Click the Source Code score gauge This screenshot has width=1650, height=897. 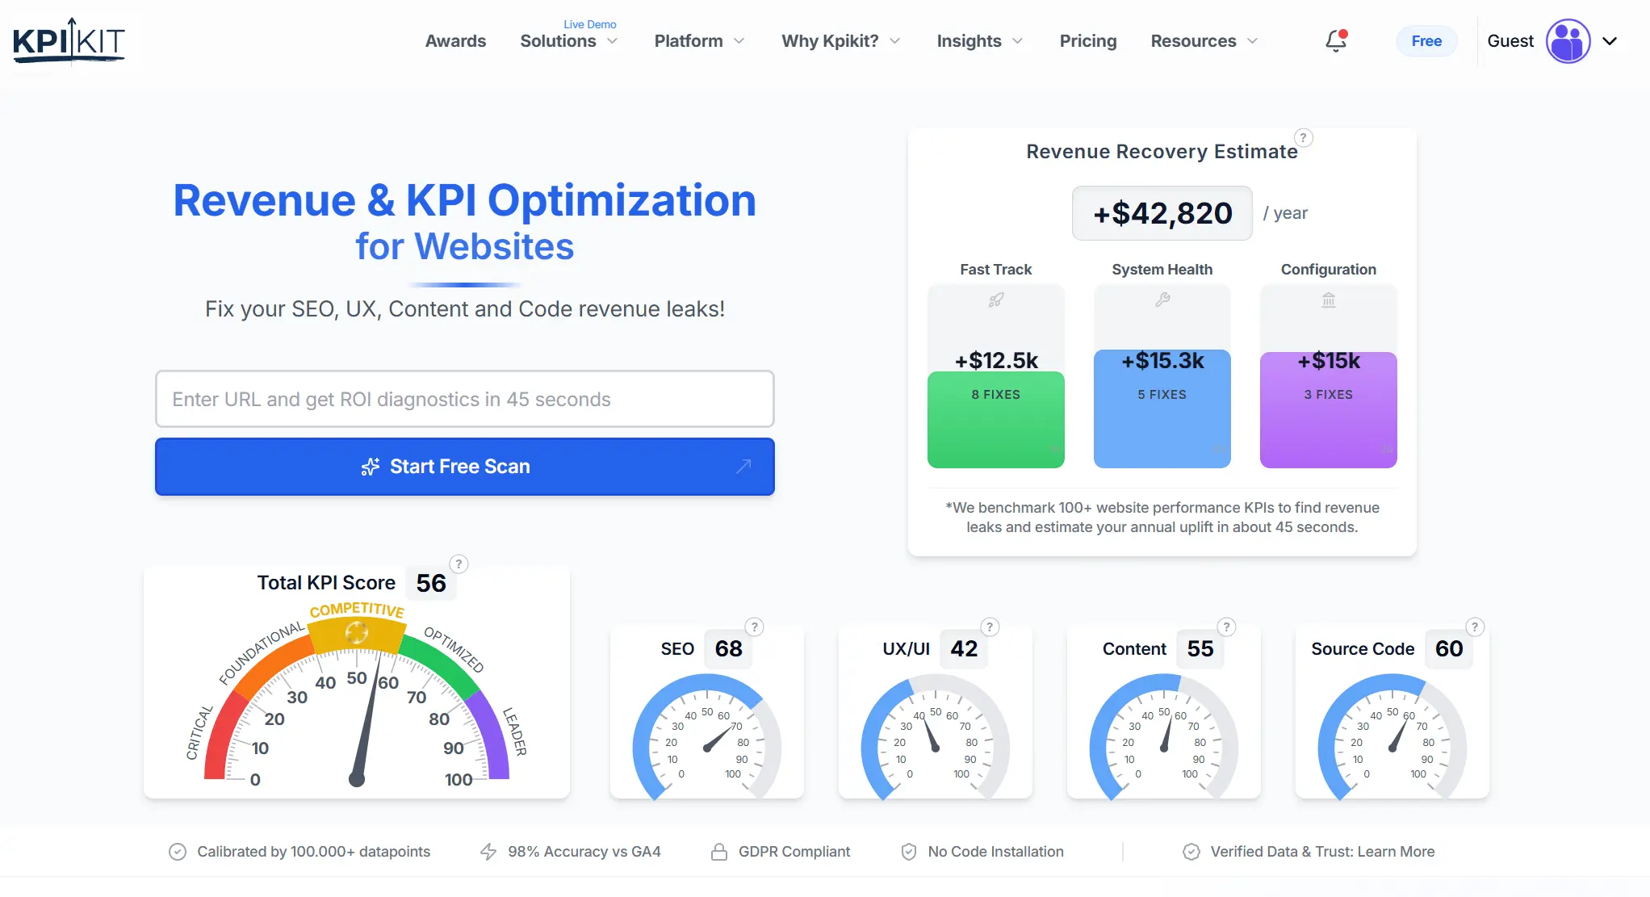click(1392, 736)
